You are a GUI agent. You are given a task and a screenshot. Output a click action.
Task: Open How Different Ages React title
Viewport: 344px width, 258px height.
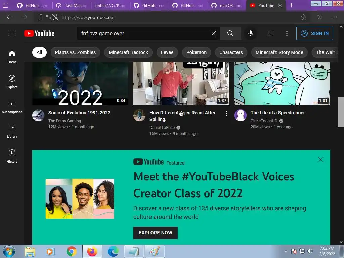click(182, 116)
